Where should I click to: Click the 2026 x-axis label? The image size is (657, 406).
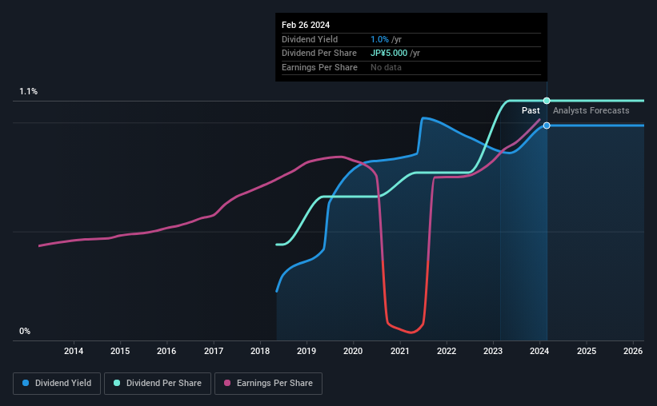[633, 351]
